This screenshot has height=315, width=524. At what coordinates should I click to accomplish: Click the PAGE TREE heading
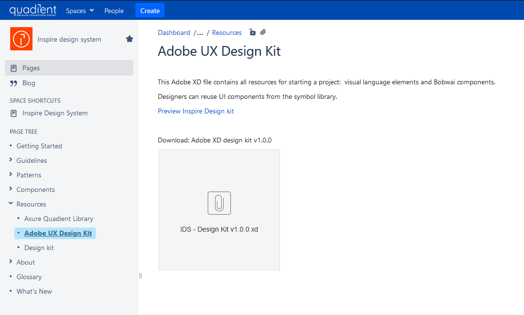(x=23, y=131)
